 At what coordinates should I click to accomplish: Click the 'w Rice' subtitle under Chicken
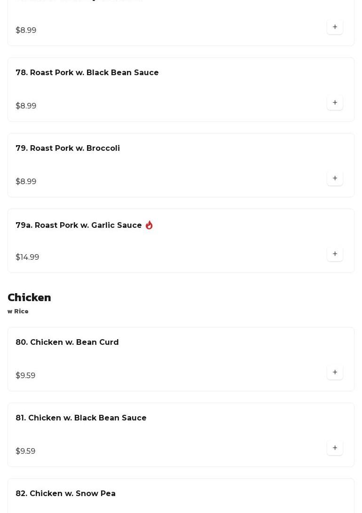18,311
